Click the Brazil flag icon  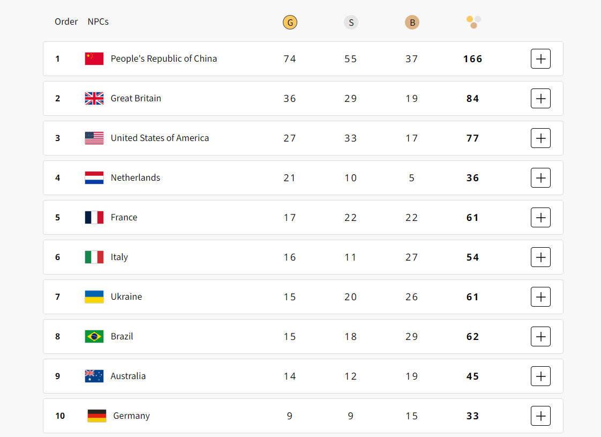point(94,336)
